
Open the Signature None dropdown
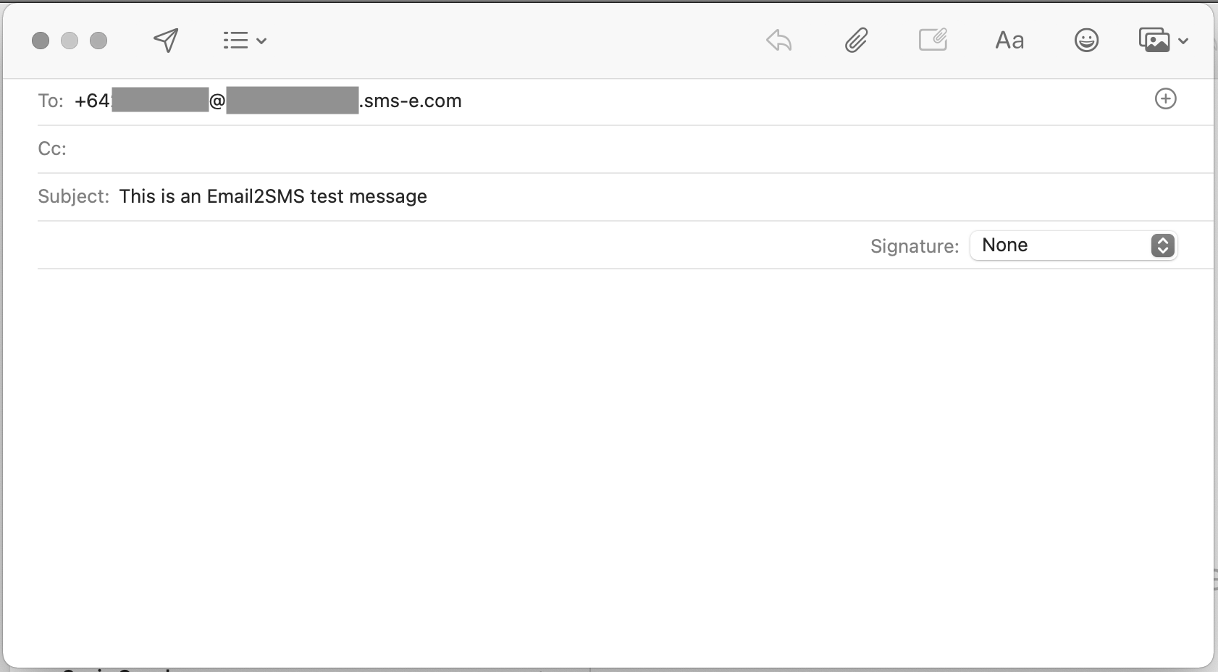pyautogui.click(x=1073, y=245)
